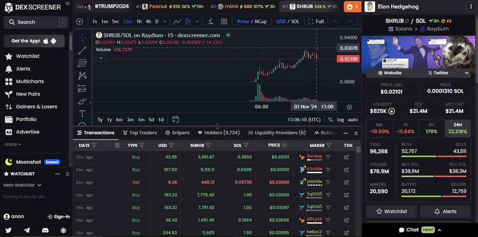
Task: Open token Website link
Action: [390, 73]
